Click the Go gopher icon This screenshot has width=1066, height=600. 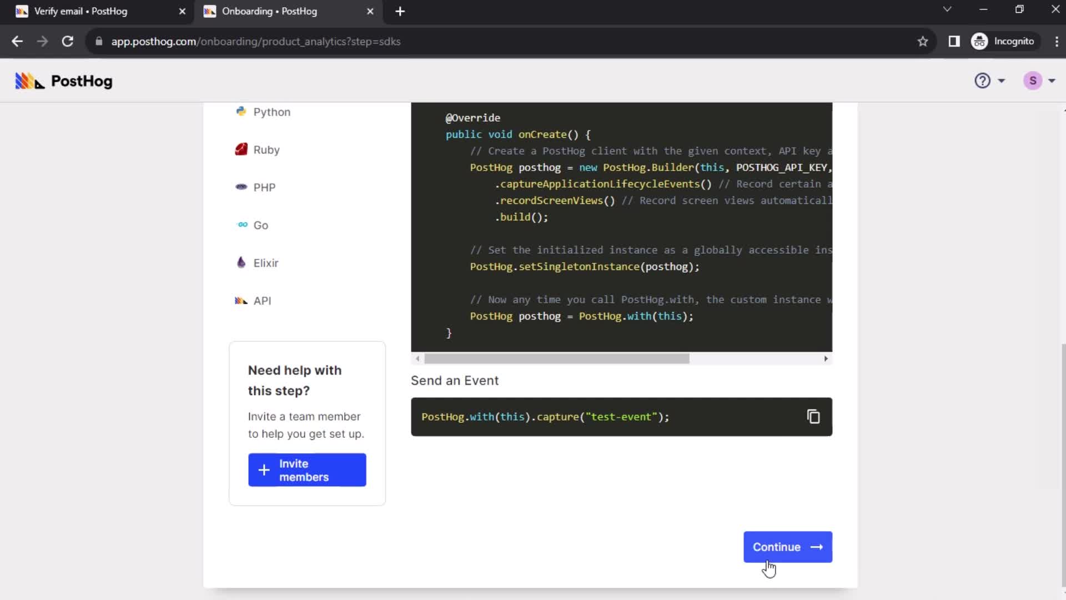click(242, 224)
